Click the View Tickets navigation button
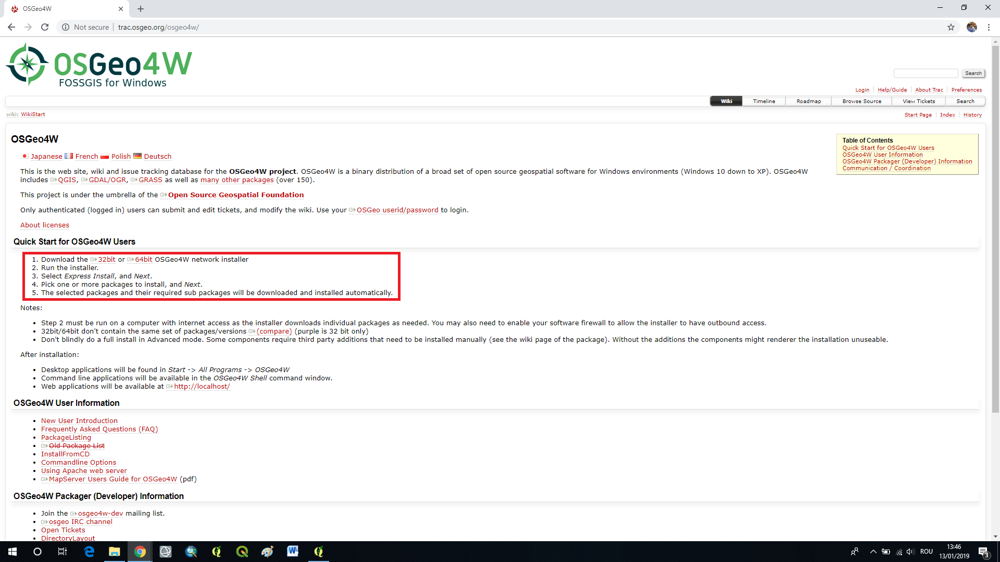Screen dimensions: 1000x562 click(x=919, y=101)
